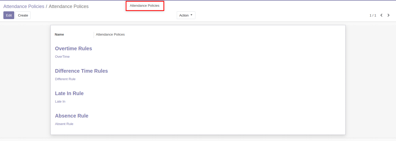The height and width of the screenshot is (141, 396).
Task: Select the Difference Time Rules heading
Action: pos(81,71)
